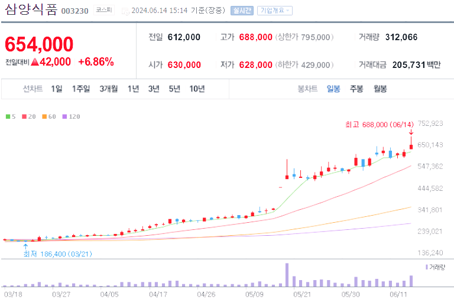This screenshot has width=454, height=299.
Task: Open the 기업개요 dropdown
Action: (x=275, y=11)
